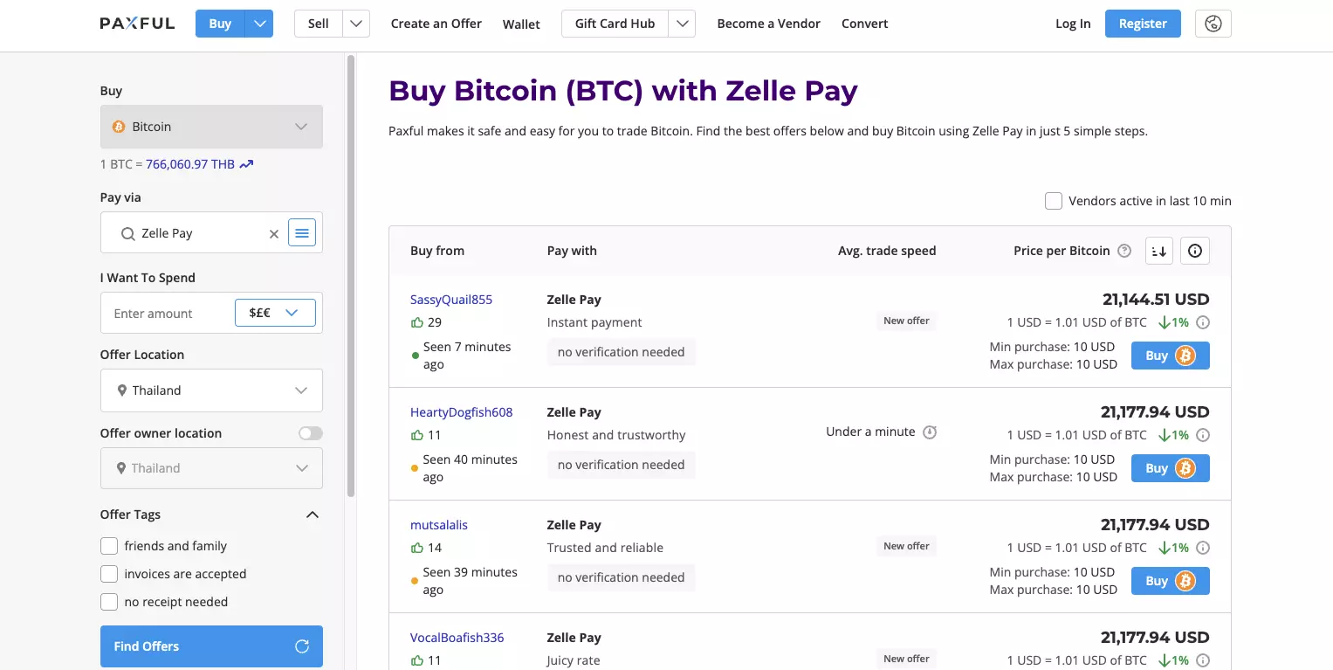This screenshot has height=670, width=1333.
Task: Click the Buy button in header
Action: tap(220, 24)
